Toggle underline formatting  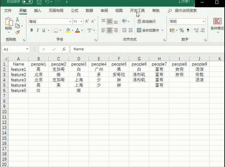44,30
